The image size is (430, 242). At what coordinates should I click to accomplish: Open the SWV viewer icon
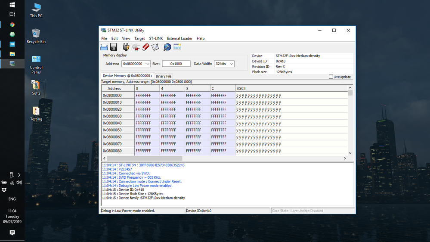pyautogui.click(x=177, y=47)
